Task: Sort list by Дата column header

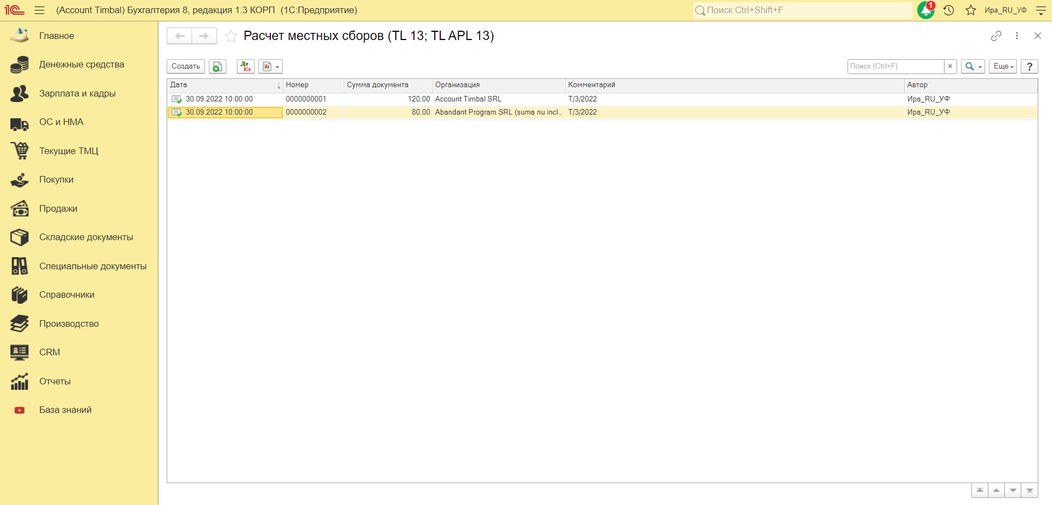Action: [225, 85]
